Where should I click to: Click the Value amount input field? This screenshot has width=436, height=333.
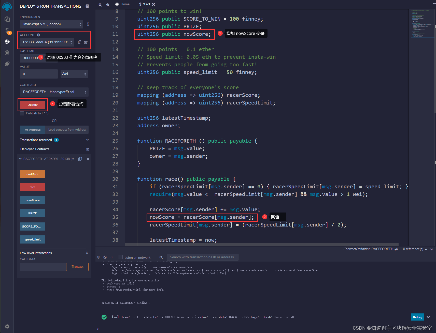[39, 74]
